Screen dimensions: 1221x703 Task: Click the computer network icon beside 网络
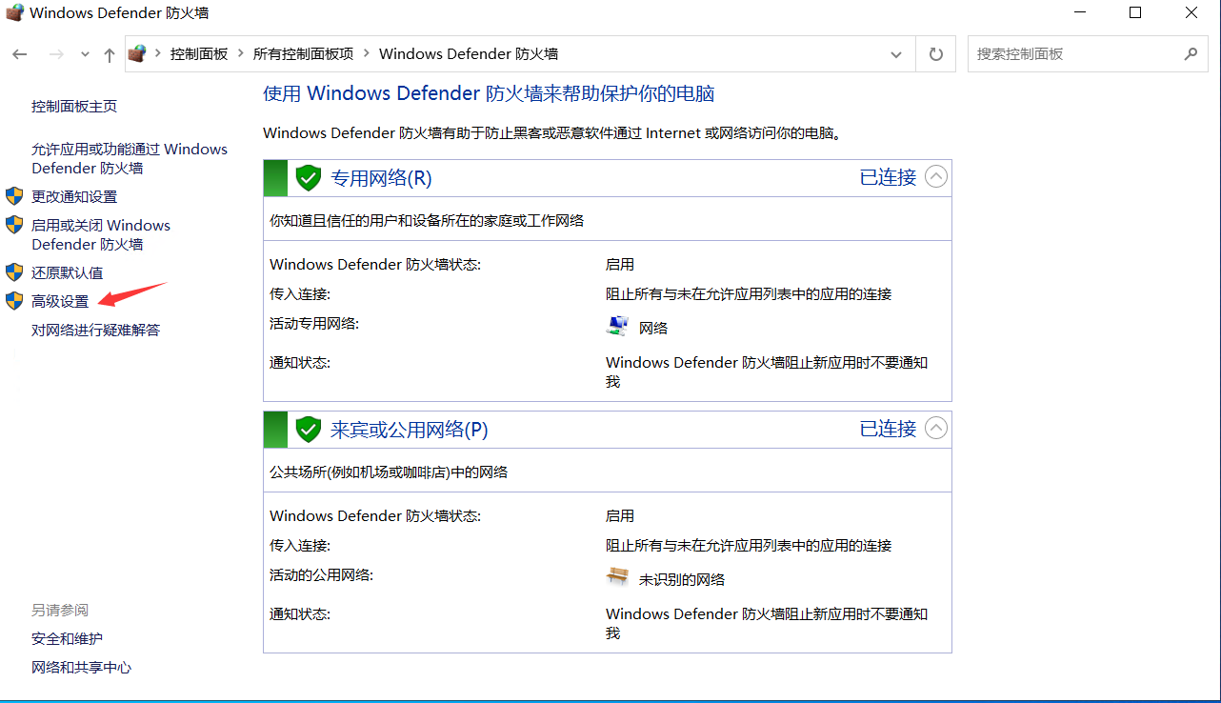617,326
